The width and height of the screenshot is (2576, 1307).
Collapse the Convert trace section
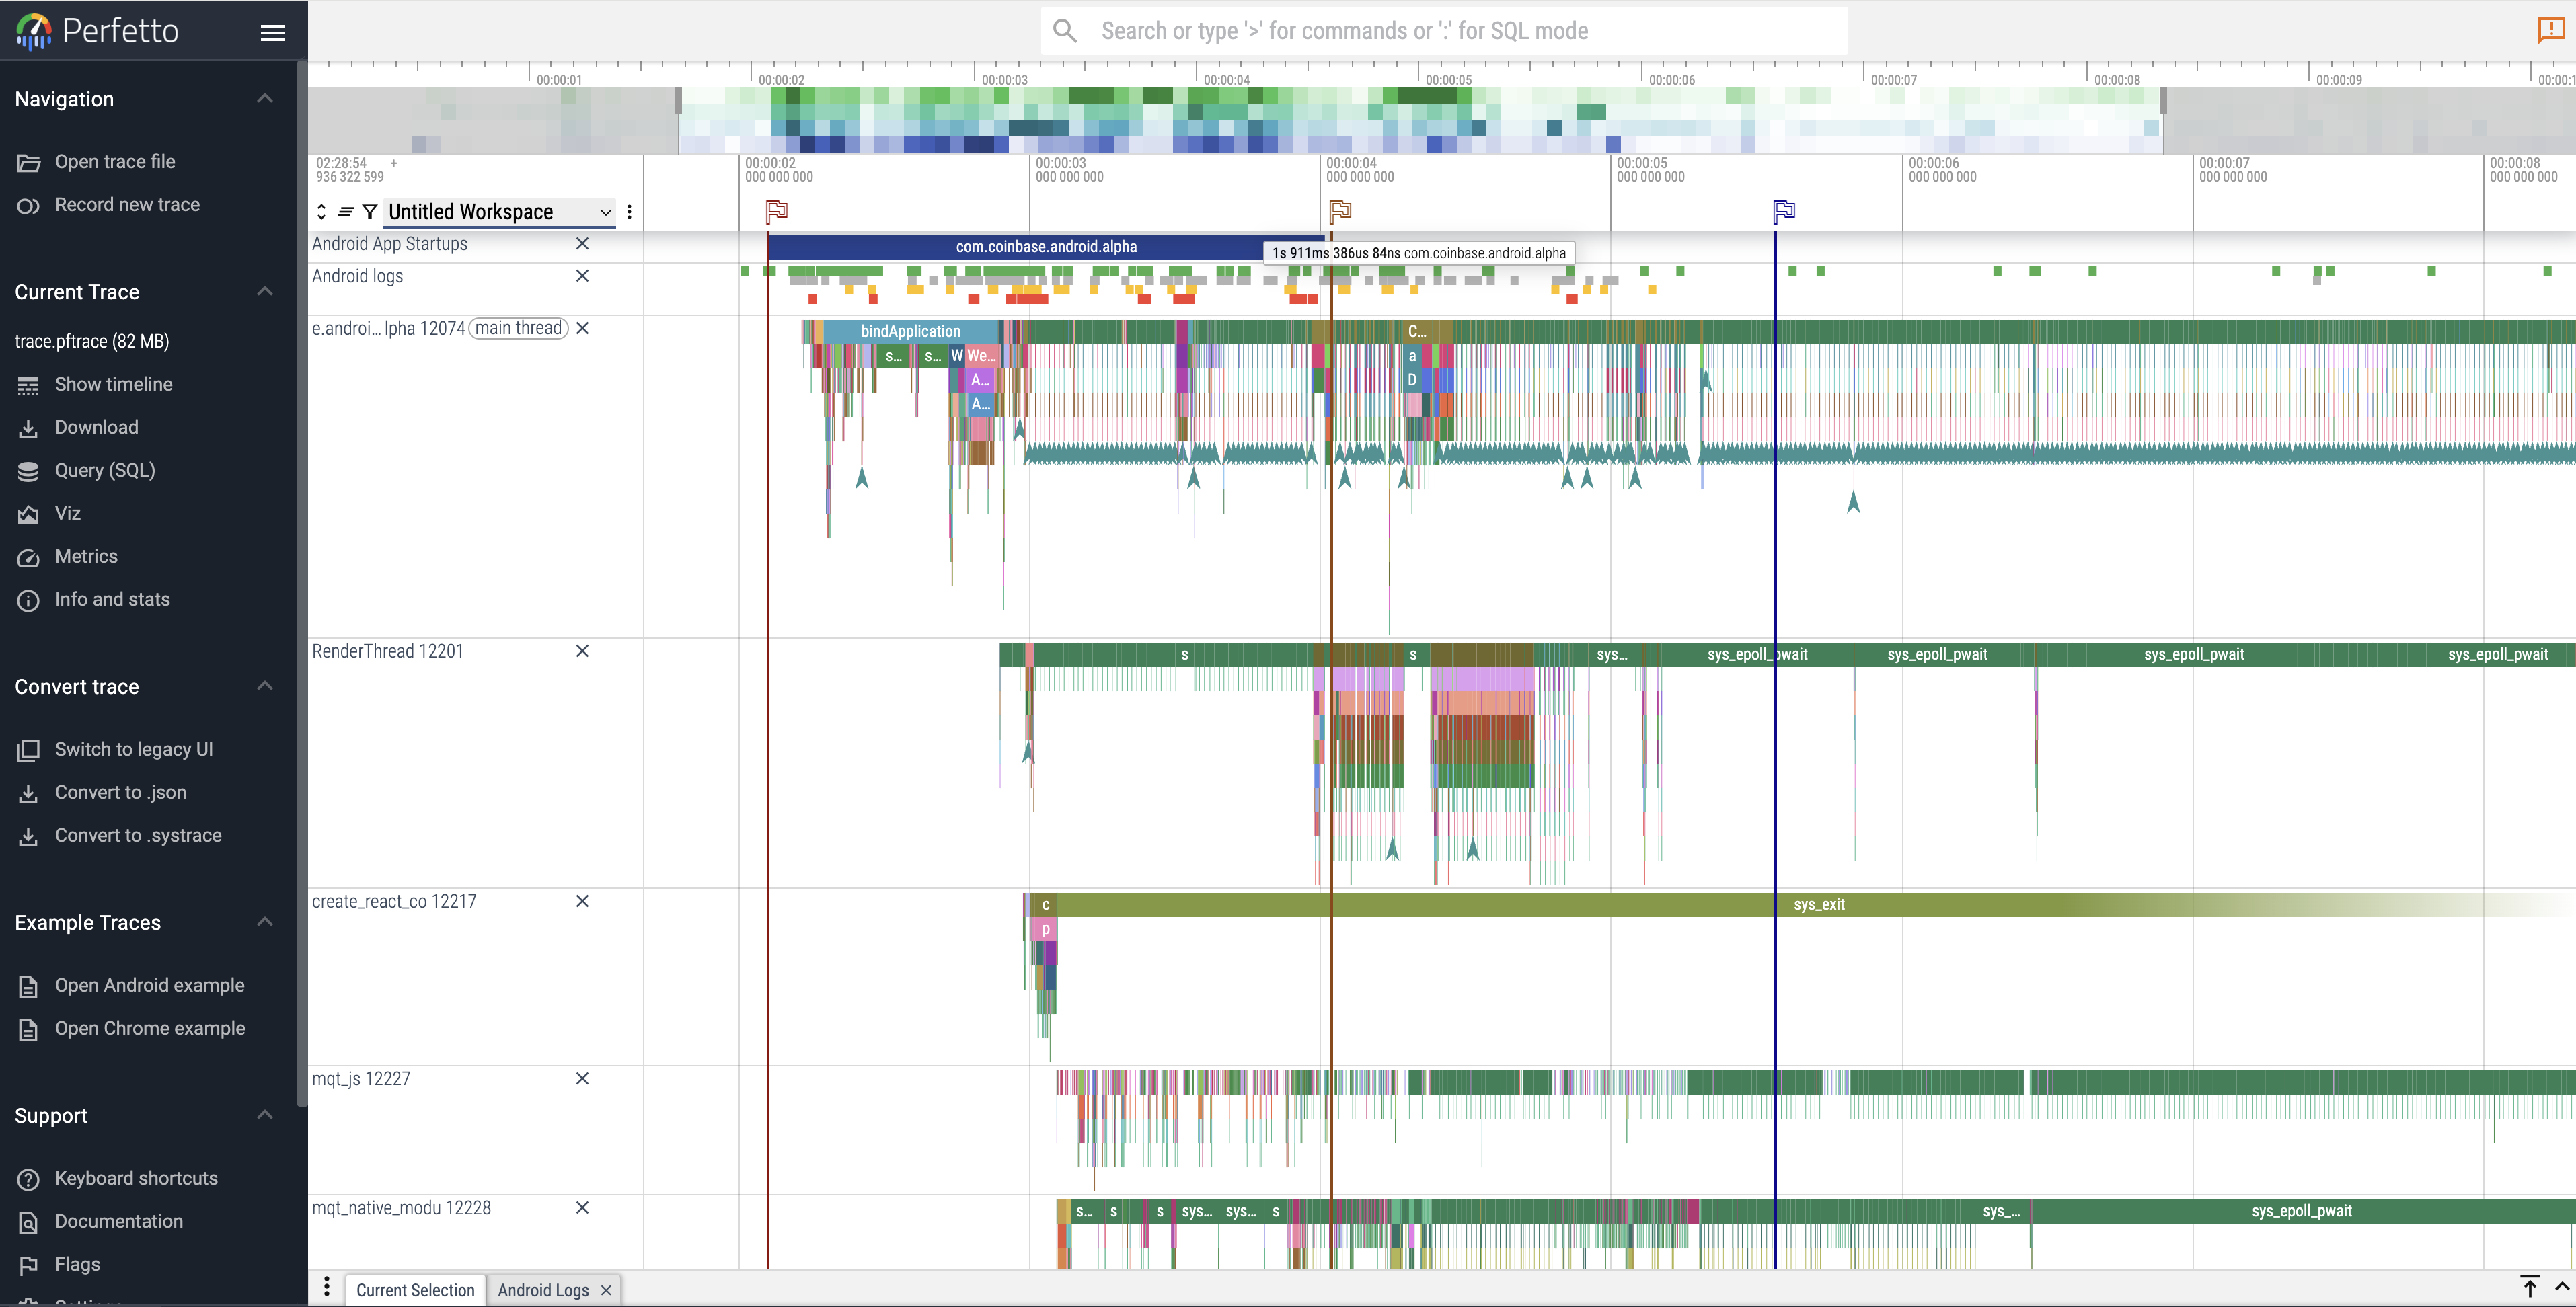[265, 686]
